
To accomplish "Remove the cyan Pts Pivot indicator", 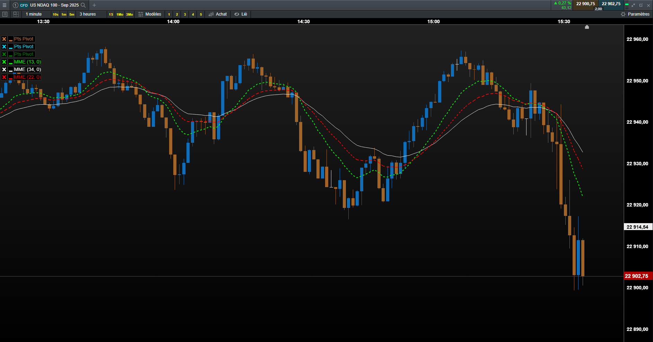I will [4, 47].
